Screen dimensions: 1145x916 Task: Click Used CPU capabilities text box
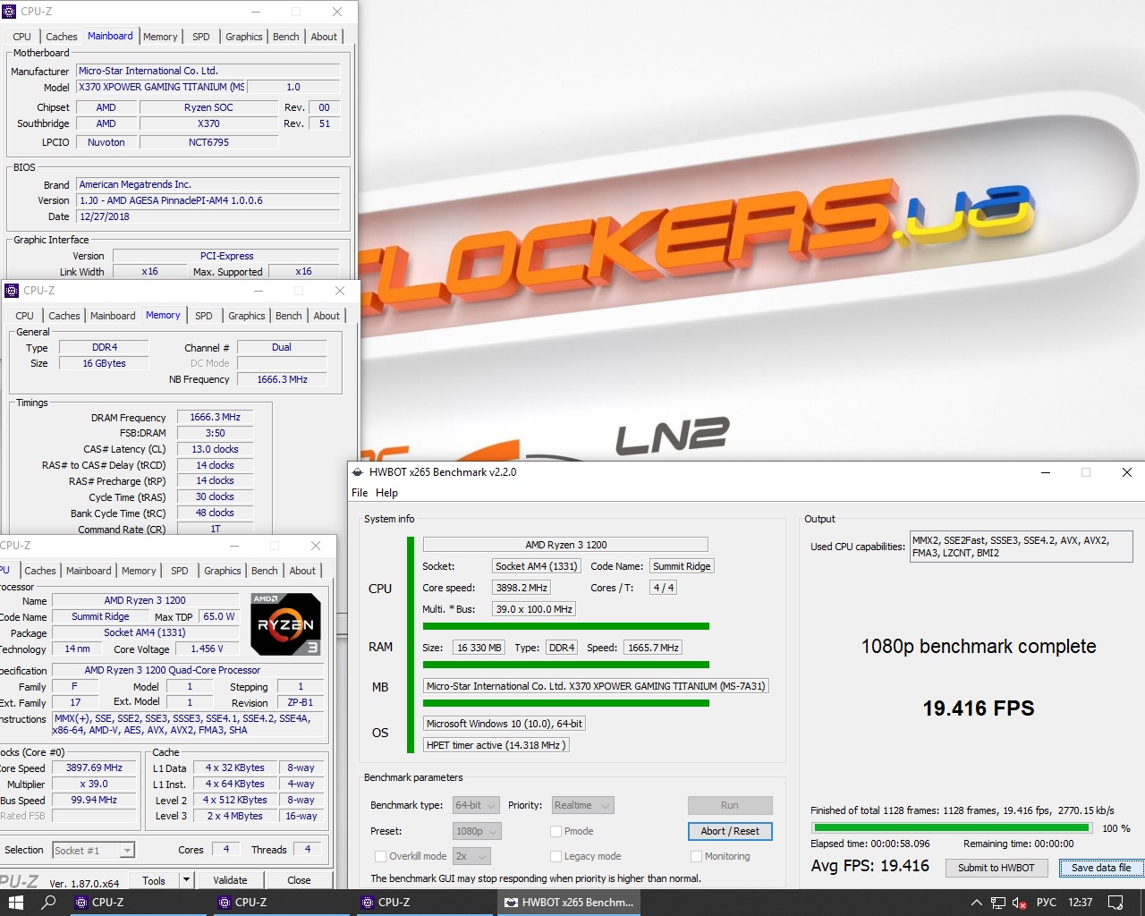tap(1022, 547)
